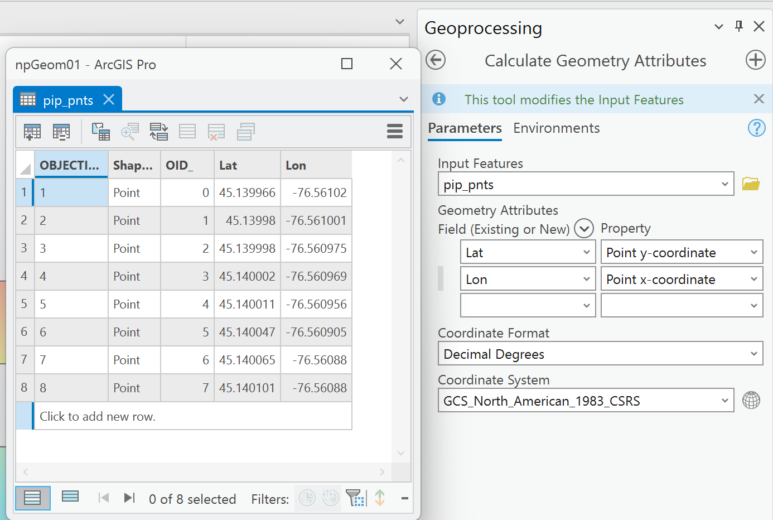Switch to the Environments tab

tap(556, 128)
